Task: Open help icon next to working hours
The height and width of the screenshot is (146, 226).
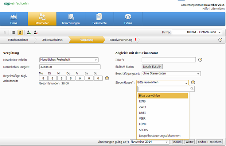Action: pos(107,78)
